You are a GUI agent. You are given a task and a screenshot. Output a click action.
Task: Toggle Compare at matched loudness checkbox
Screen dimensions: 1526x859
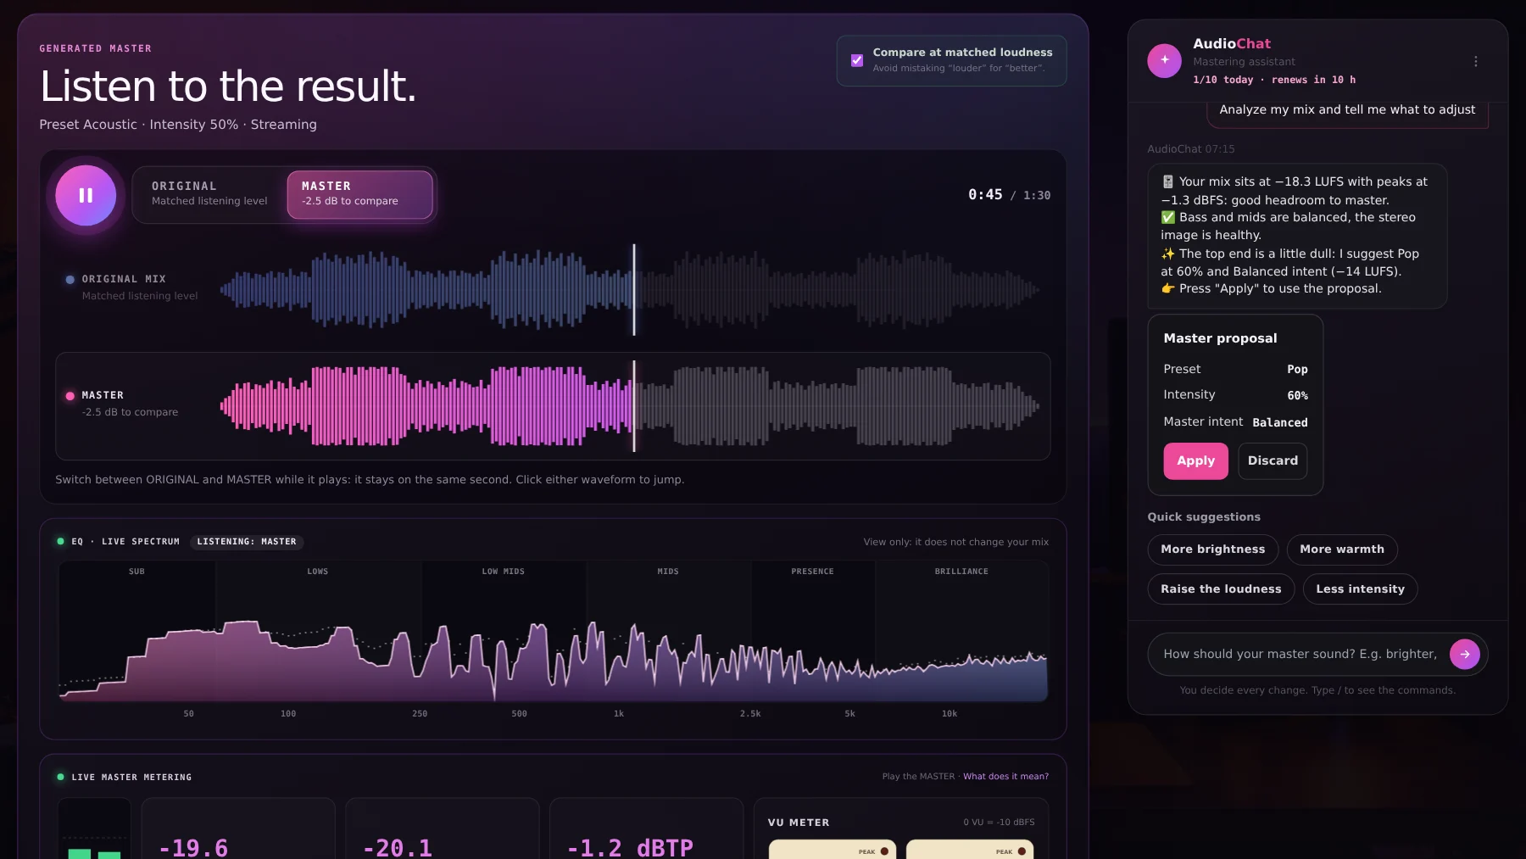[x=857, y=60]
